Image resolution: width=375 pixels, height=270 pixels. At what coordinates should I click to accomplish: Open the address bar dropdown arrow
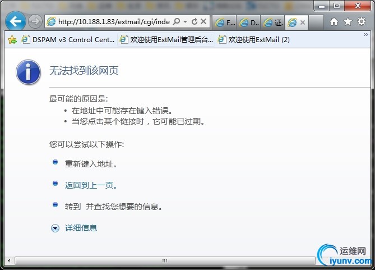pos(185,22)
